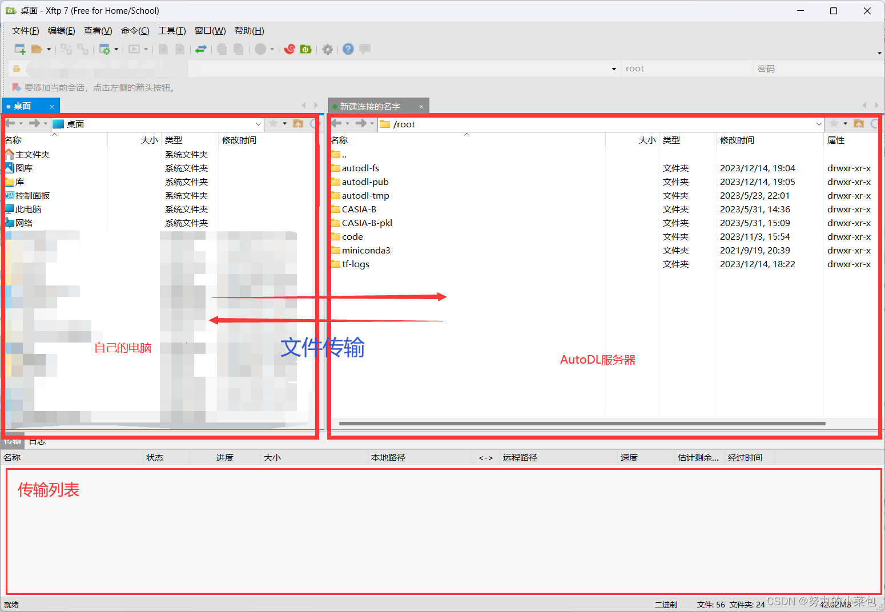Expand the remote /root path dropdown
The width and height of the screenshot is (885, 612).
point(819,124)
